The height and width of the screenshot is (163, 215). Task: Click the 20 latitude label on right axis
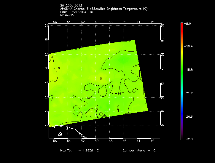[163, 26]
